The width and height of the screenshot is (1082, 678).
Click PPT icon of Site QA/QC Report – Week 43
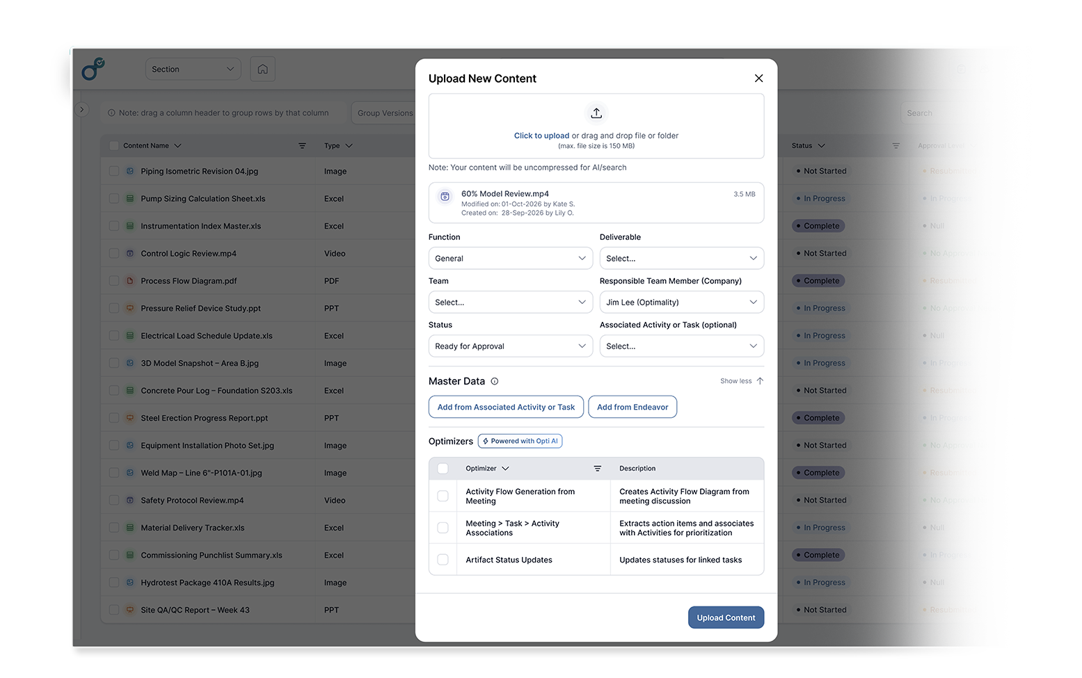coord(130,610)
